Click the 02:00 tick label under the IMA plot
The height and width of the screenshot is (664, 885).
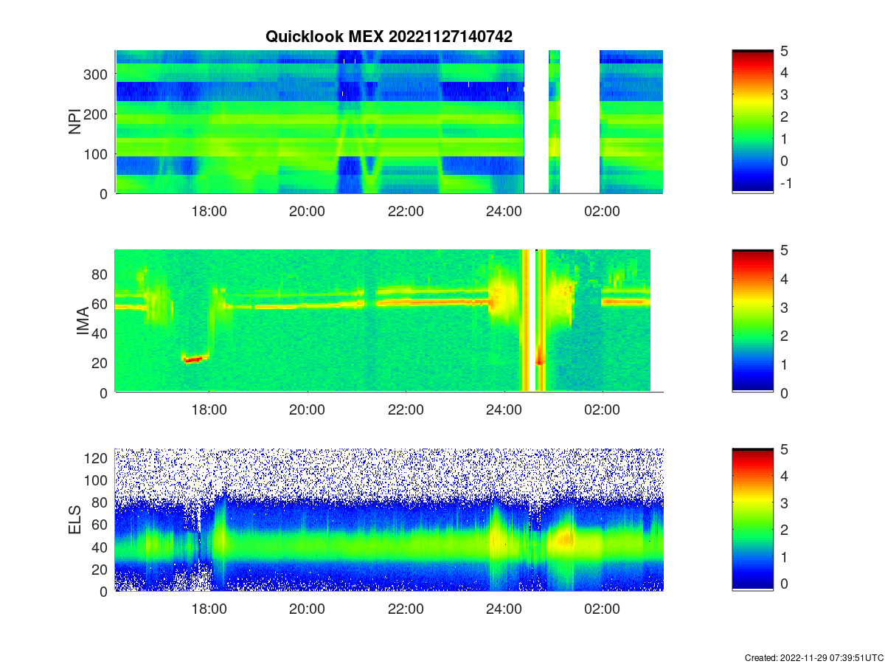602,411
